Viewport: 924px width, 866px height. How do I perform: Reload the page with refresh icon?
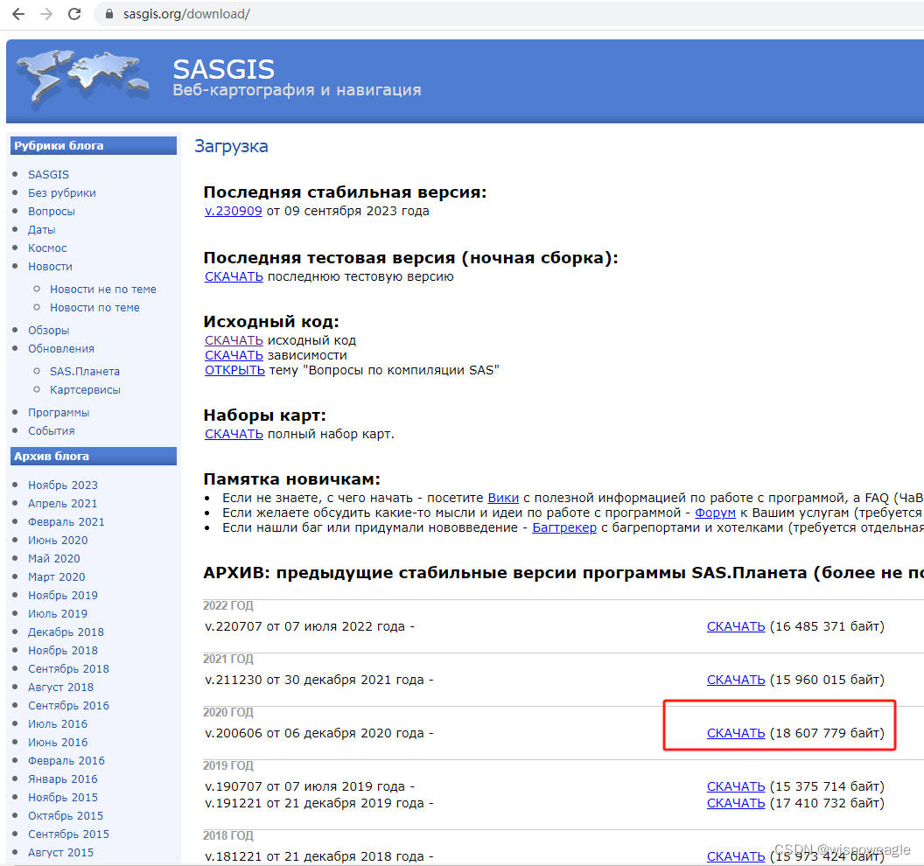point(74,14)
